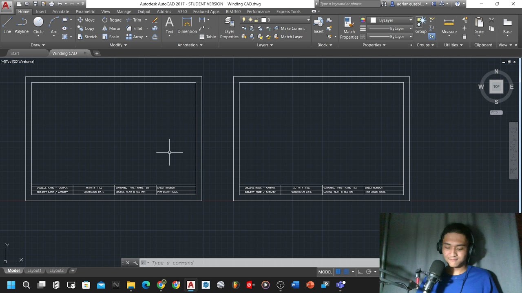Screen dimensions: 522x293
Task: Expand the Utilities panel
Action: click(453, 45)
